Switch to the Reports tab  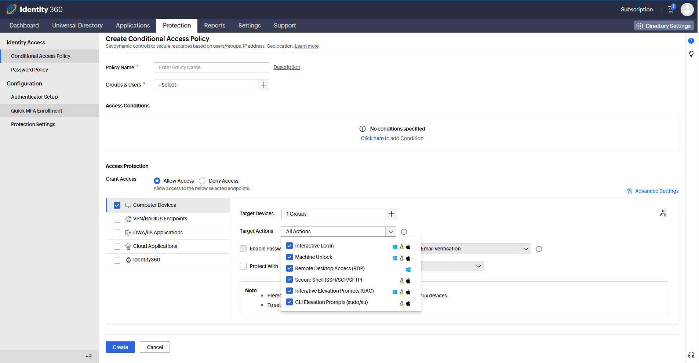(x=215, y=26)
